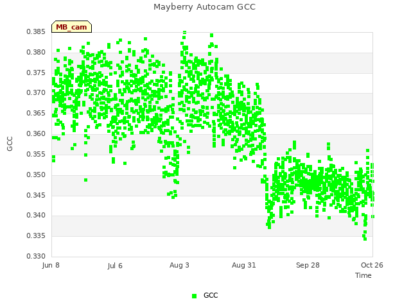Click the Y-axis tick 0.380
This screenshot has height=308, width=411.
(36, 52)
